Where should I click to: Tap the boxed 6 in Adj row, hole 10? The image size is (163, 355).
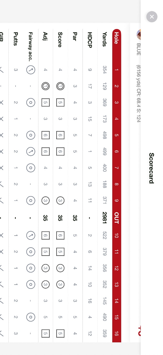(45, 235)
